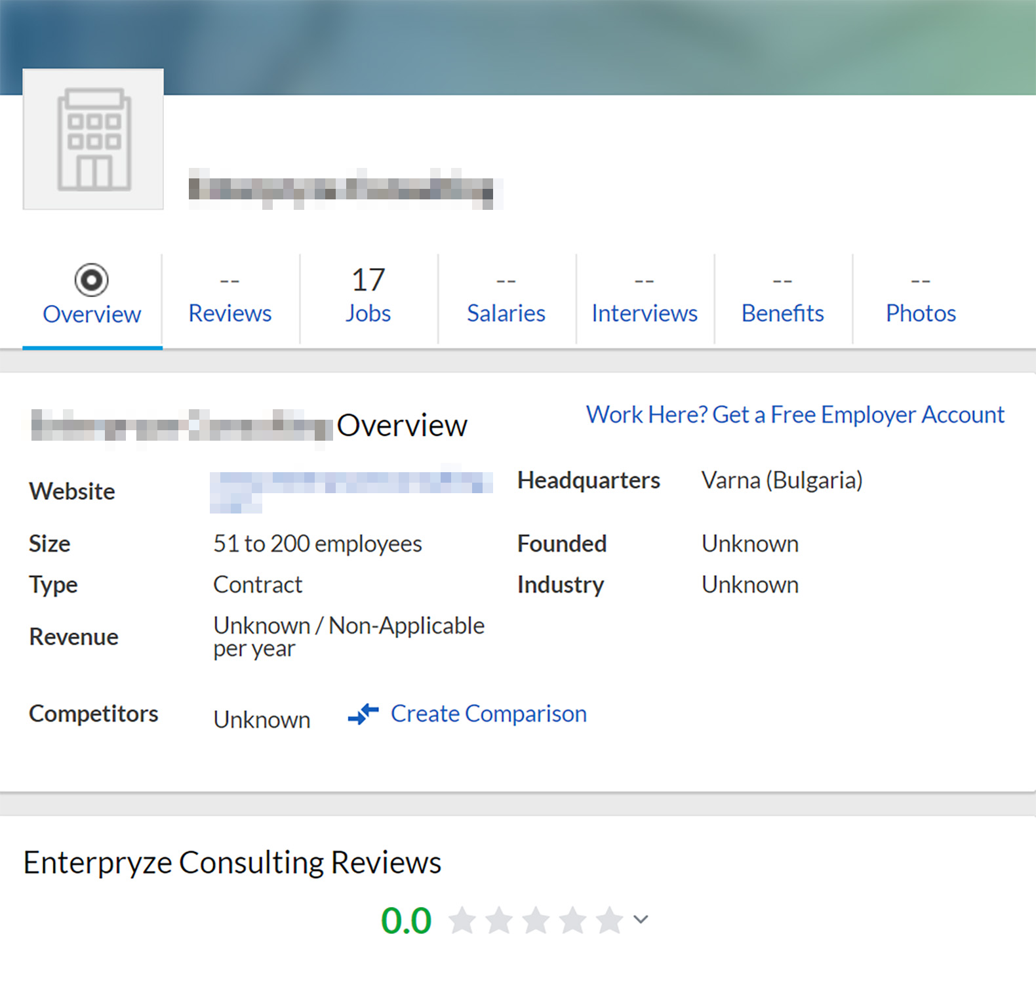Select the Overview circle icon

[92, 280]
